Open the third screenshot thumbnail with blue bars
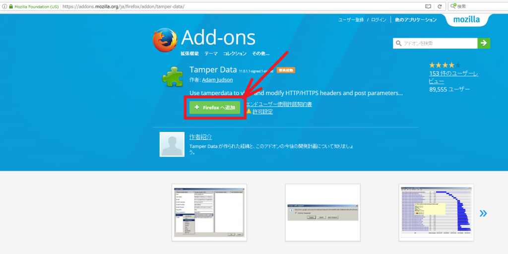508x254 pixels. [436, 212]
